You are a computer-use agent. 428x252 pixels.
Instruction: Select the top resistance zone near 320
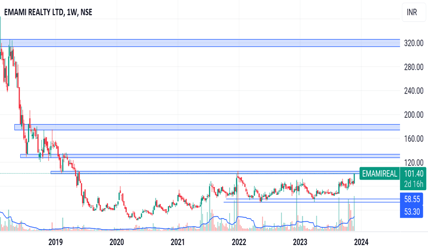click(200, 43)
